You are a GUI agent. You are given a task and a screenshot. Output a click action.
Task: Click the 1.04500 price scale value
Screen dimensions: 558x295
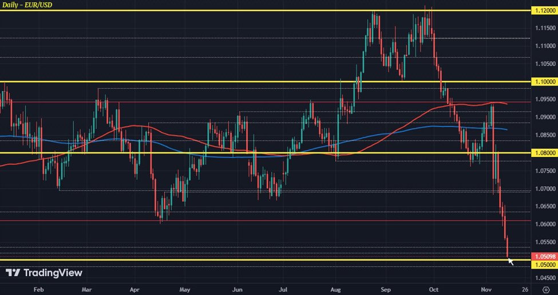544,278
